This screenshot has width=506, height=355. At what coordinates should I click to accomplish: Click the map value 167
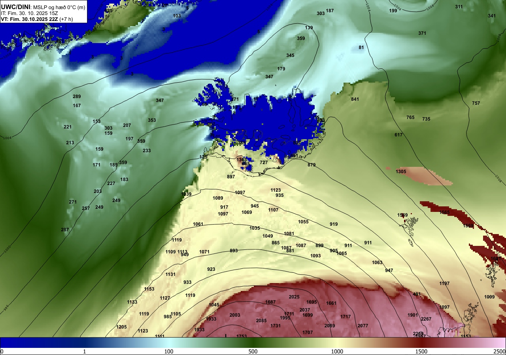point(77,106)
